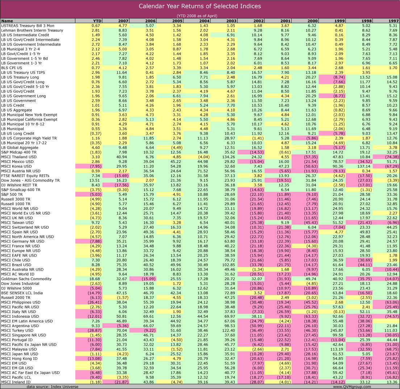
Task: Select the MSCI Korea USD row name
Action: [x=17, y=166]
